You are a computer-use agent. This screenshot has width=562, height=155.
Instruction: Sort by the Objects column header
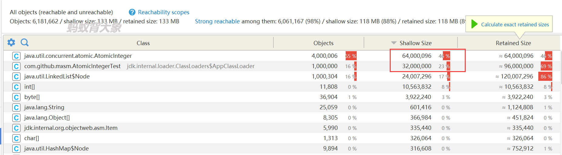(323, 43)
